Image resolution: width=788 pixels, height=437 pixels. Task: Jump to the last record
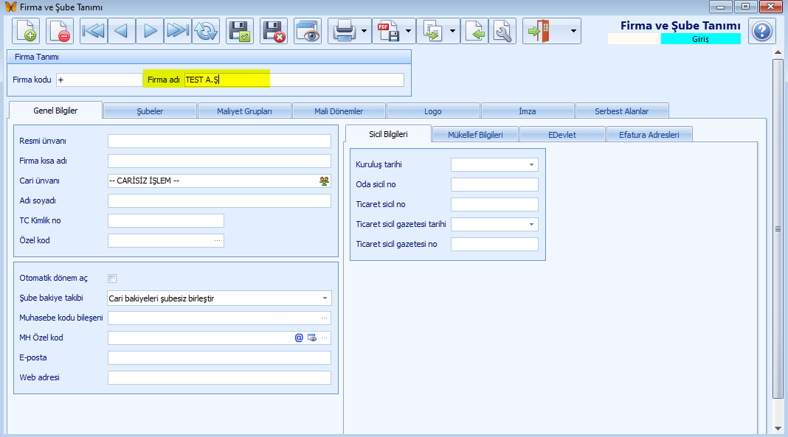[178, 31]
